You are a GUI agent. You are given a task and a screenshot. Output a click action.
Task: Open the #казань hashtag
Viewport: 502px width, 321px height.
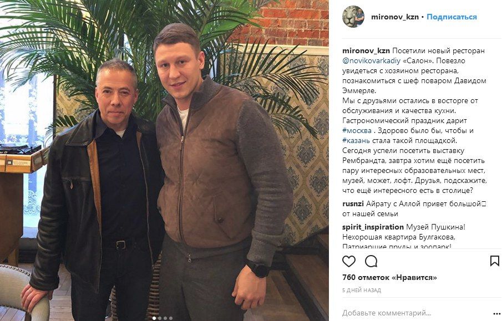click(x=356, y=140)
